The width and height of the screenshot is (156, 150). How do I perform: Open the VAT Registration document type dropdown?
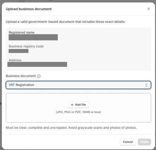[78, 85]
